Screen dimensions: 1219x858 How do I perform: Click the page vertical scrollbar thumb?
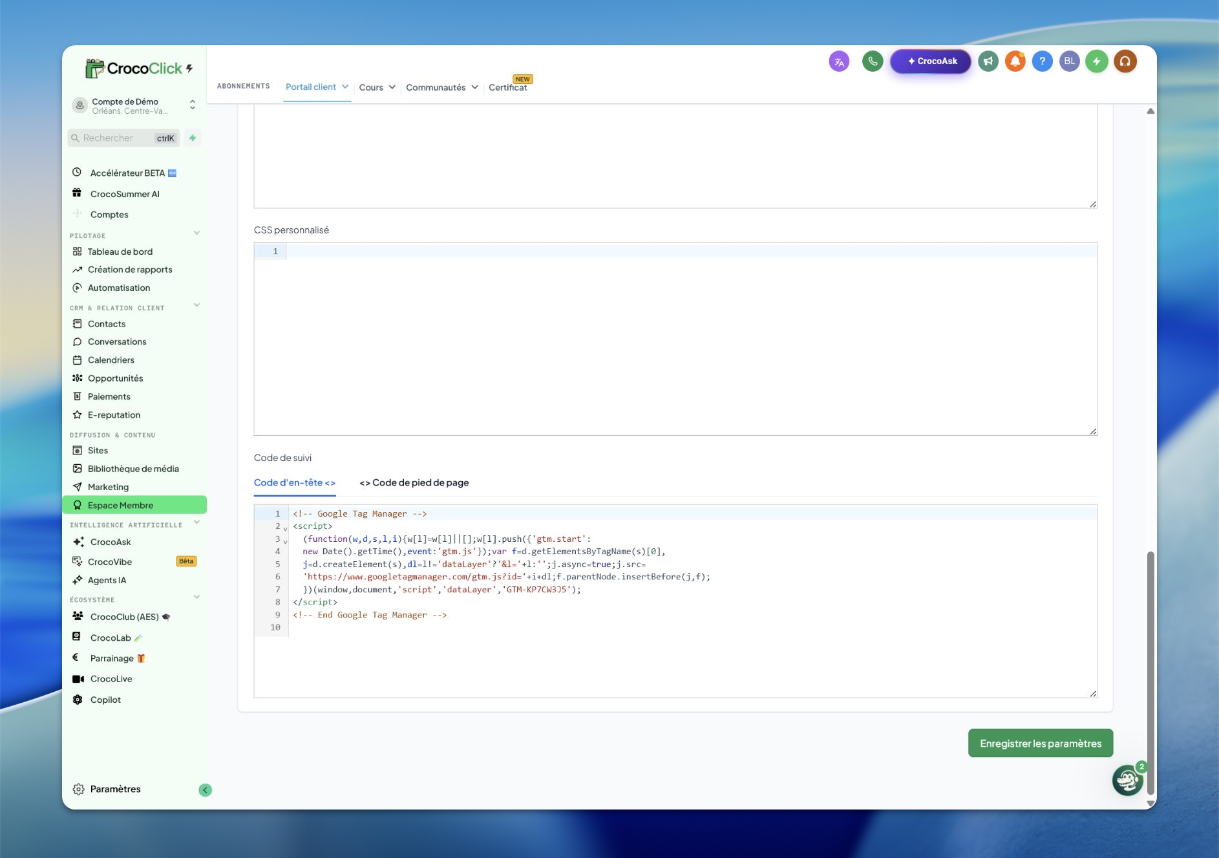click(1150, 672)
